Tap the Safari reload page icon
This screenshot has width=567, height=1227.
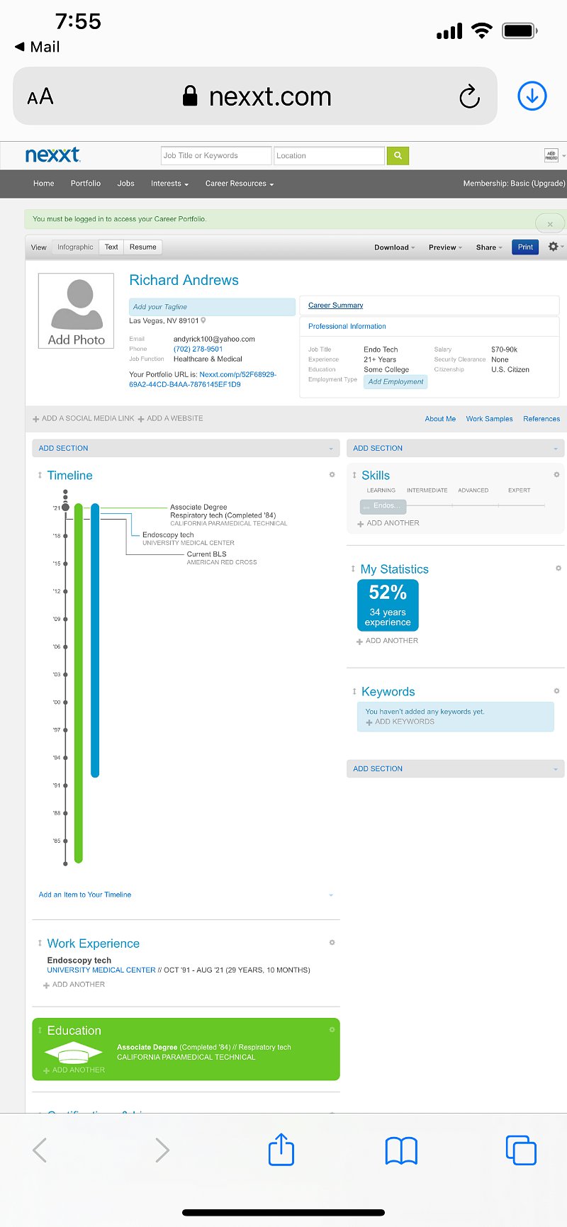(469, 96)
